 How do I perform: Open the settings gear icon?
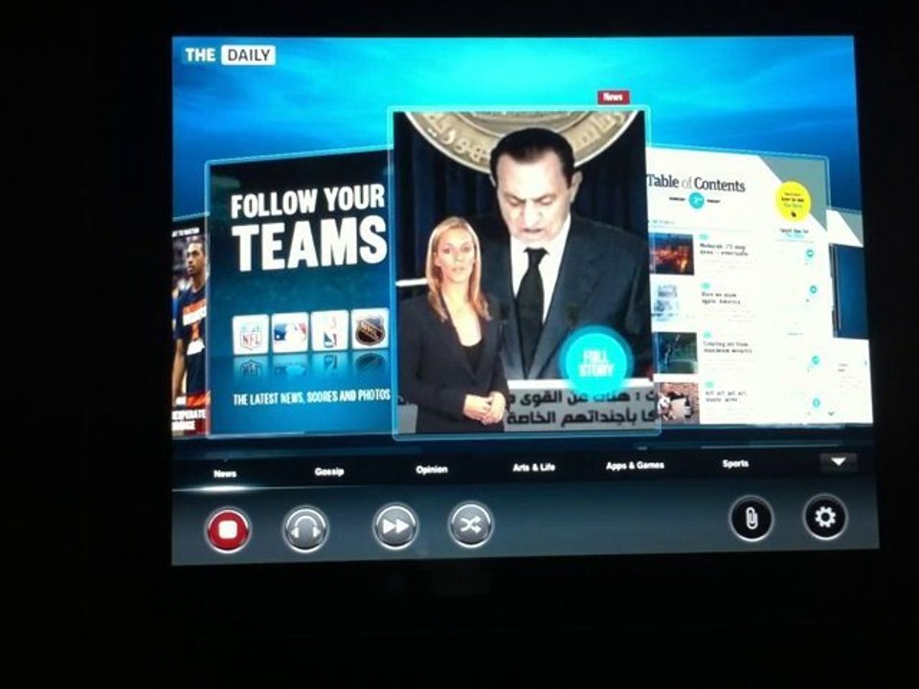point(824,517)
